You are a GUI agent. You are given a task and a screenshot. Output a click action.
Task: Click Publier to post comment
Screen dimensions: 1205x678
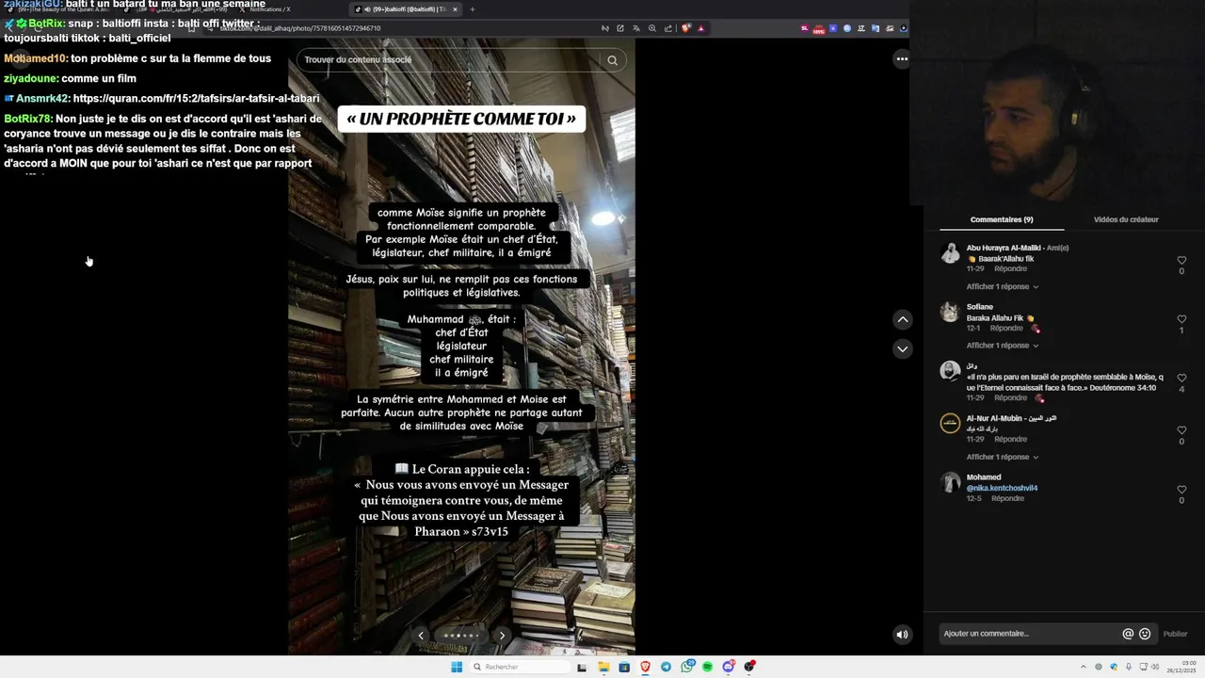click(1175, 634)
